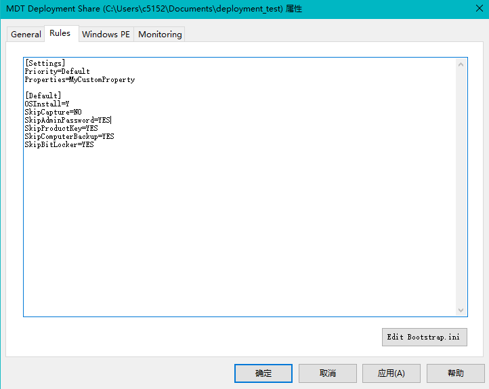Apply changes with 应用(A) button
The height and width of the screenshot is (389, 489).
click(x=391, y=373)
